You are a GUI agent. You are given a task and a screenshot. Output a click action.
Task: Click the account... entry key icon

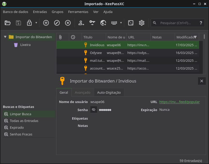click(86, 68)
